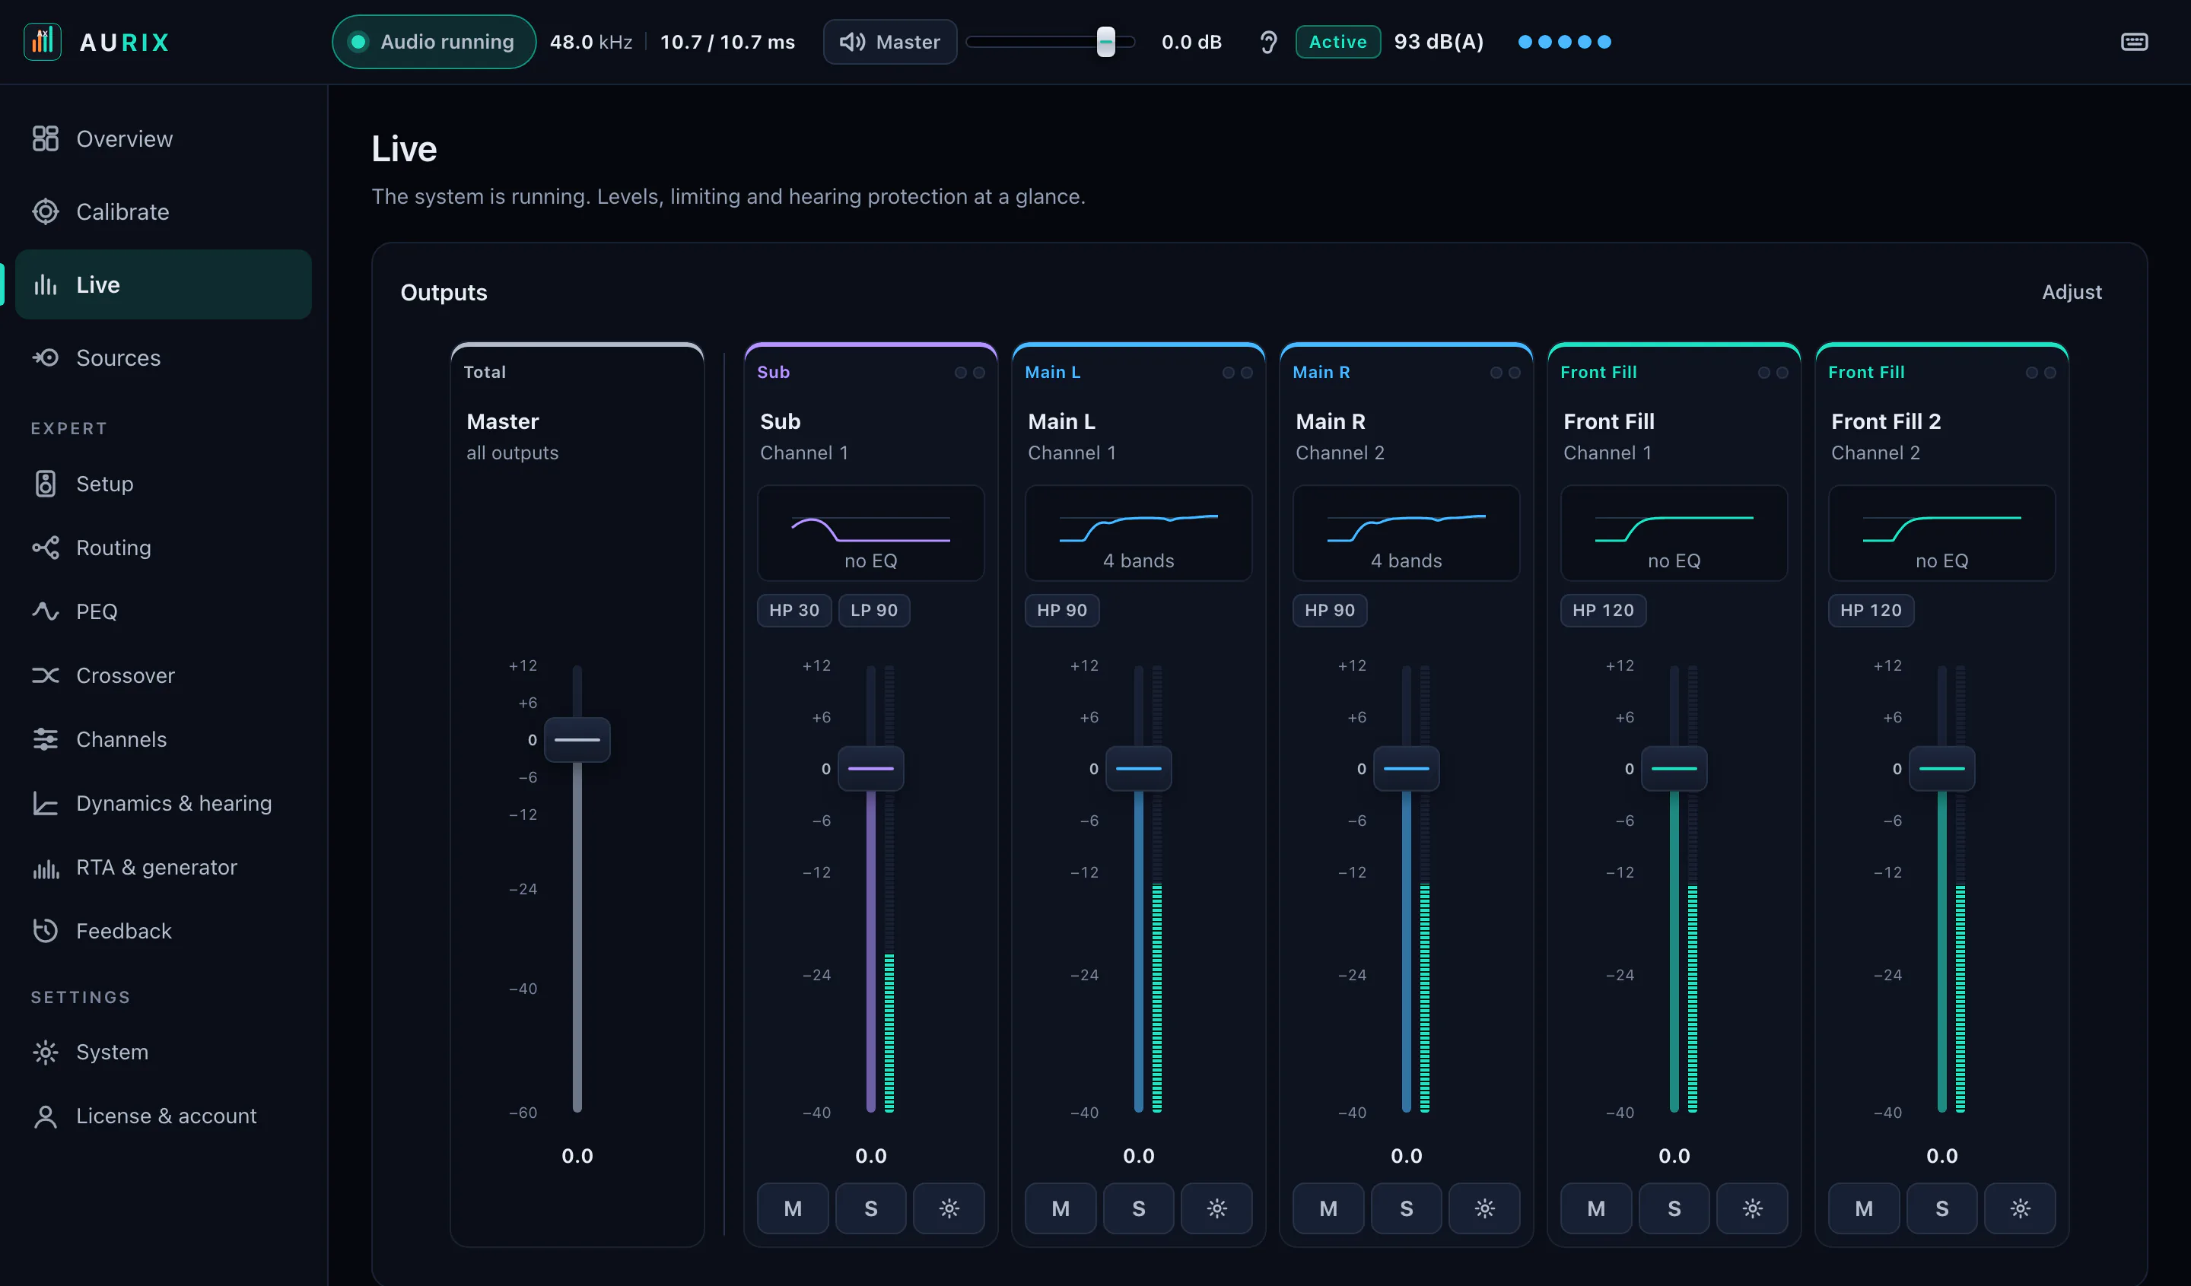Open the Routing page
The height and width of the screenshot is (1286, 2191).
(164, 548)
